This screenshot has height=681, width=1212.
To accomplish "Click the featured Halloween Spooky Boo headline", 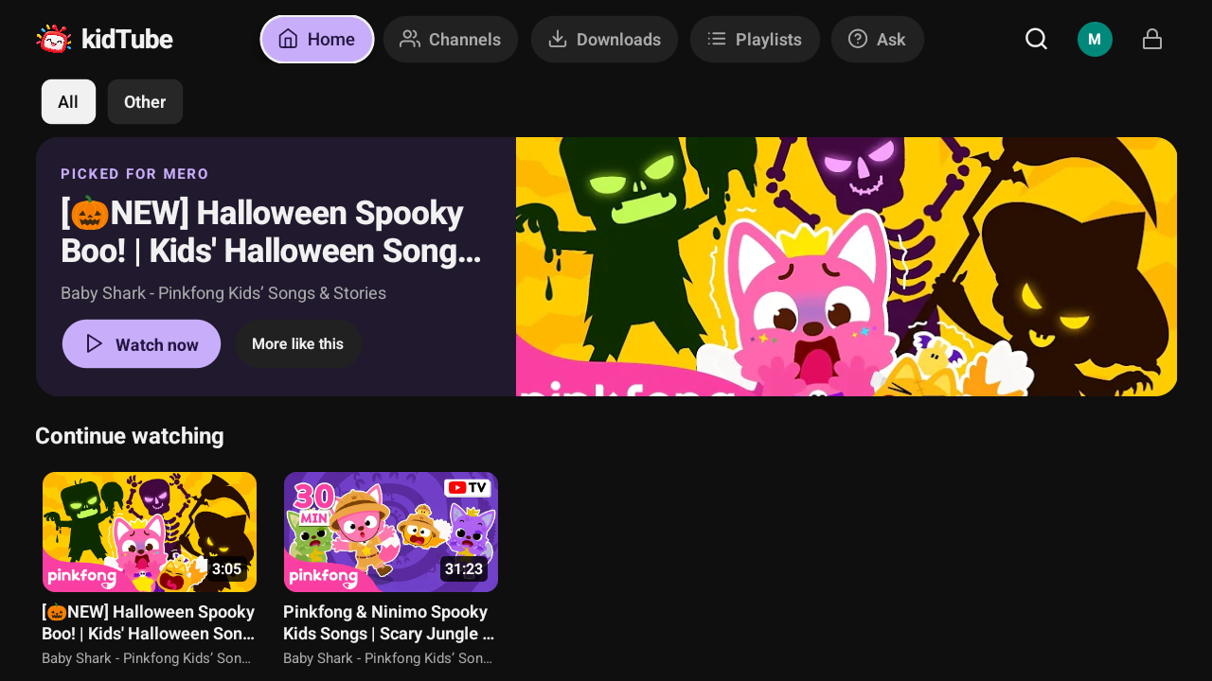I will pyautogui.click(x=271, y=232).
